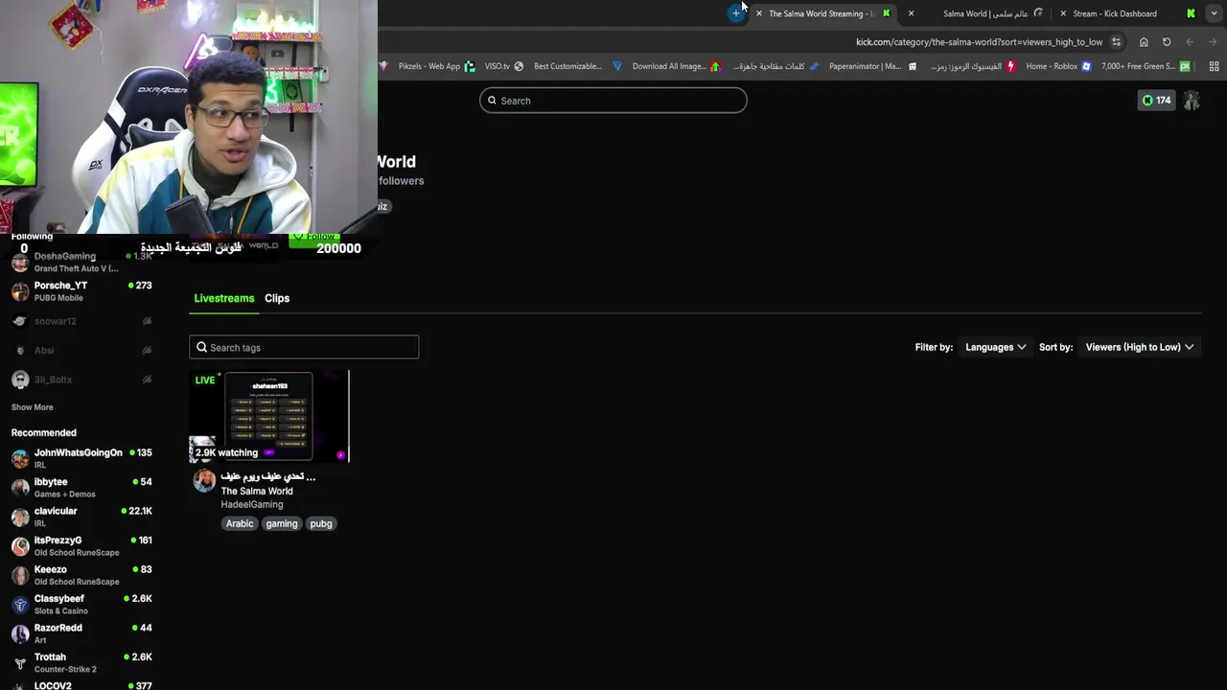Close the Stream - Kick Dashboard tab
Screen dimensions: 1227x690
click(1063, 13)
